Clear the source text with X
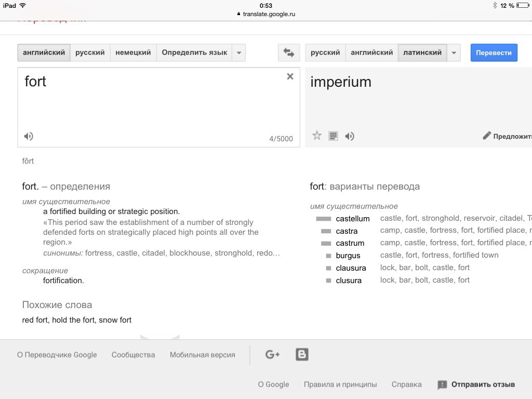This screenshot has width=532, height=399. click(290, 76)
